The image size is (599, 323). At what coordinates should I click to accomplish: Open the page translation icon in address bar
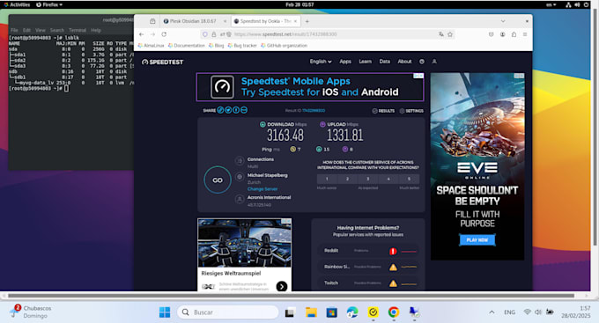(x=441, y=34)
